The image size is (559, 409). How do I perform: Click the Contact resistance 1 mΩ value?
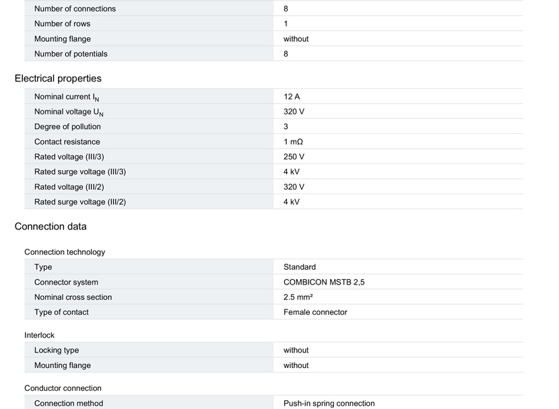pyautogui.click(x=293, y=142)
